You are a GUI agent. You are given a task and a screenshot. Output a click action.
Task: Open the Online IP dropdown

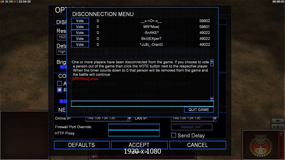pos(129,119)
